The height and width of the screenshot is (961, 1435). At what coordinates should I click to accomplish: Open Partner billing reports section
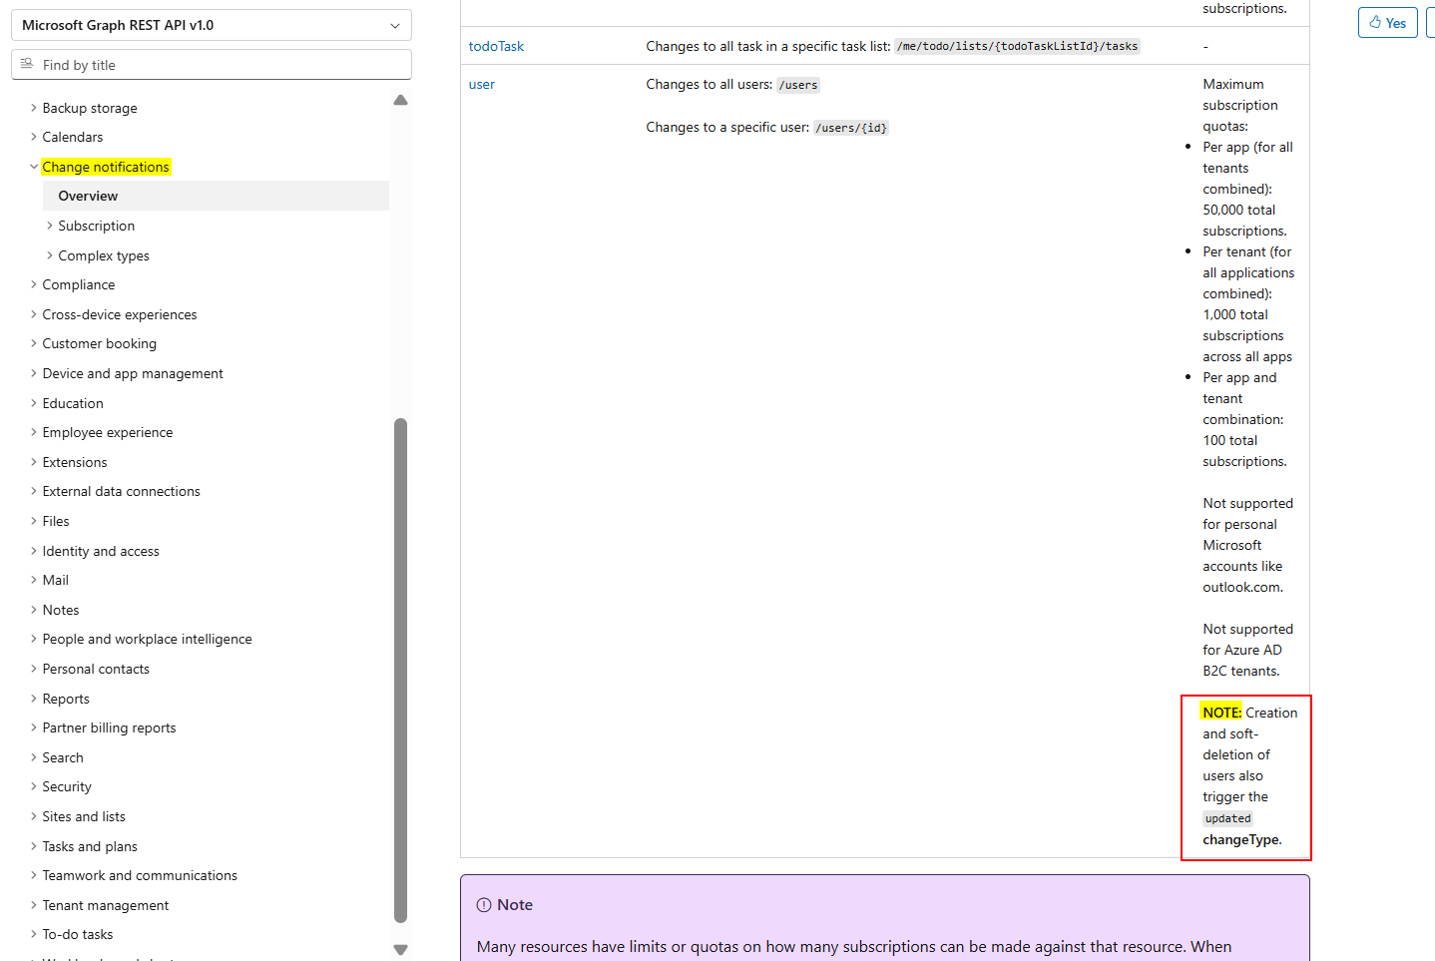click(x=109, y=727)
